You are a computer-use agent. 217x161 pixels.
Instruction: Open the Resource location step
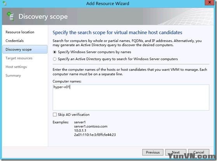click(x=20, y=32)
